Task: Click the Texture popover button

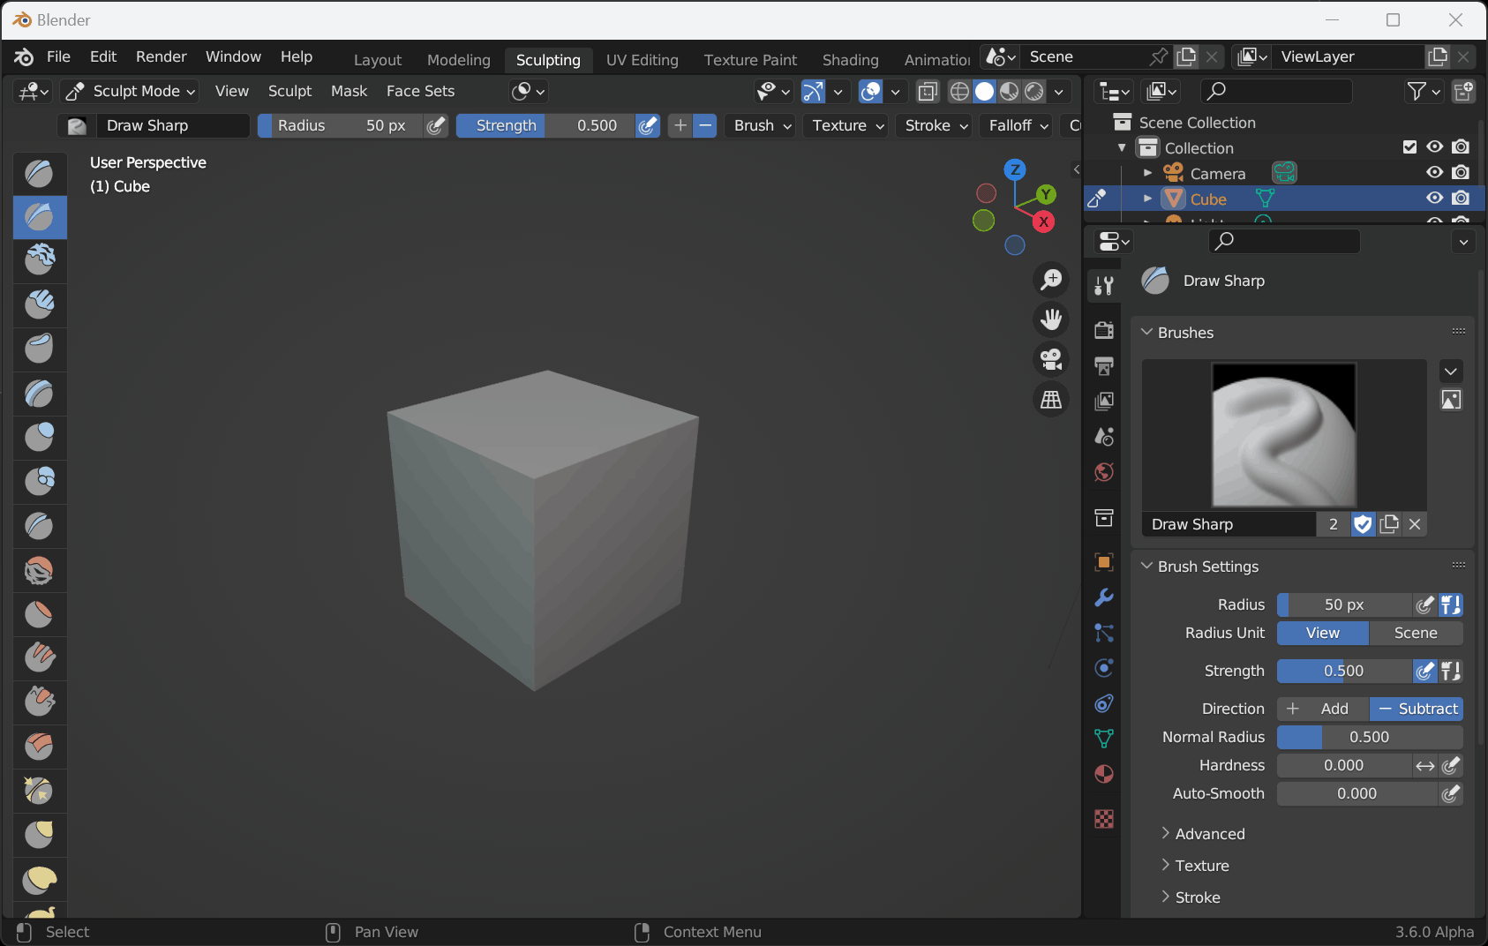Action: [x=847, y=125]
